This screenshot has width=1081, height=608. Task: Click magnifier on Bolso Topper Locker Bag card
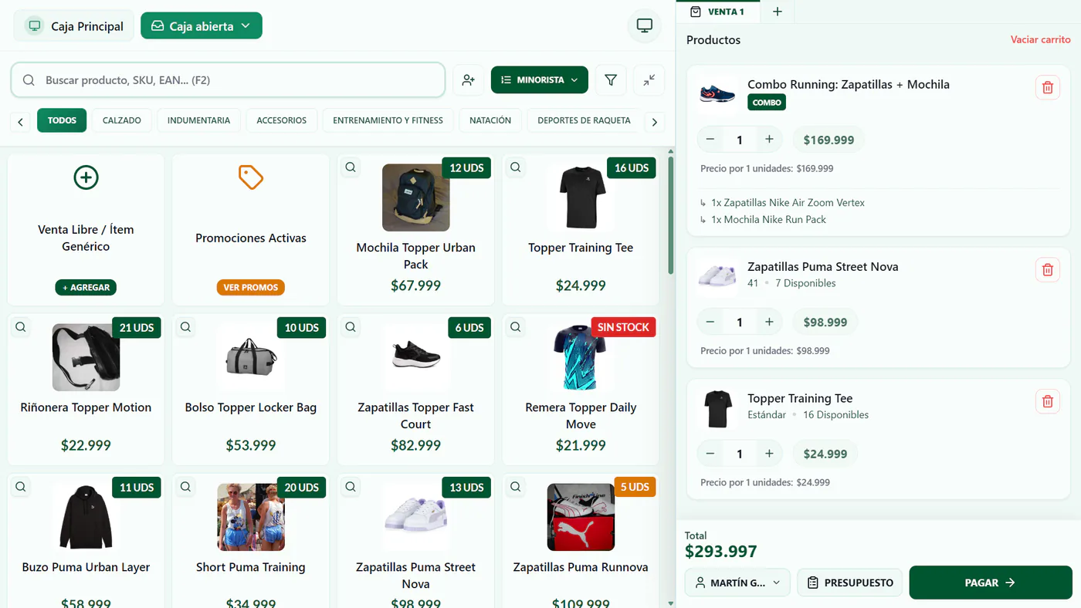[185, 327]
